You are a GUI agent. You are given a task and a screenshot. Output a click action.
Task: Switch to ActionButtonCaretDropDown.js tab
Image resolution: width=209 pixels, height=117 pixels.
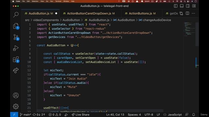click(x=91, y=13)
